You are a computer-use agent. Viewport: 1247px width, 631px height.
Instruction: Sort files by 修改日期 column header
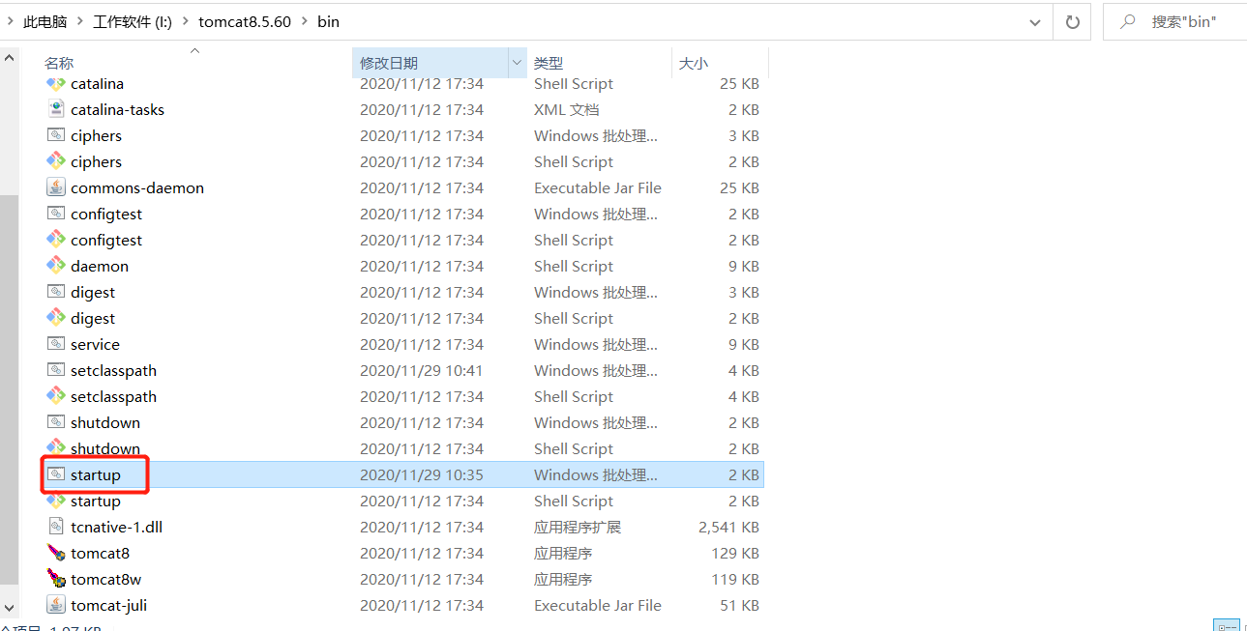tap(389, 63)
